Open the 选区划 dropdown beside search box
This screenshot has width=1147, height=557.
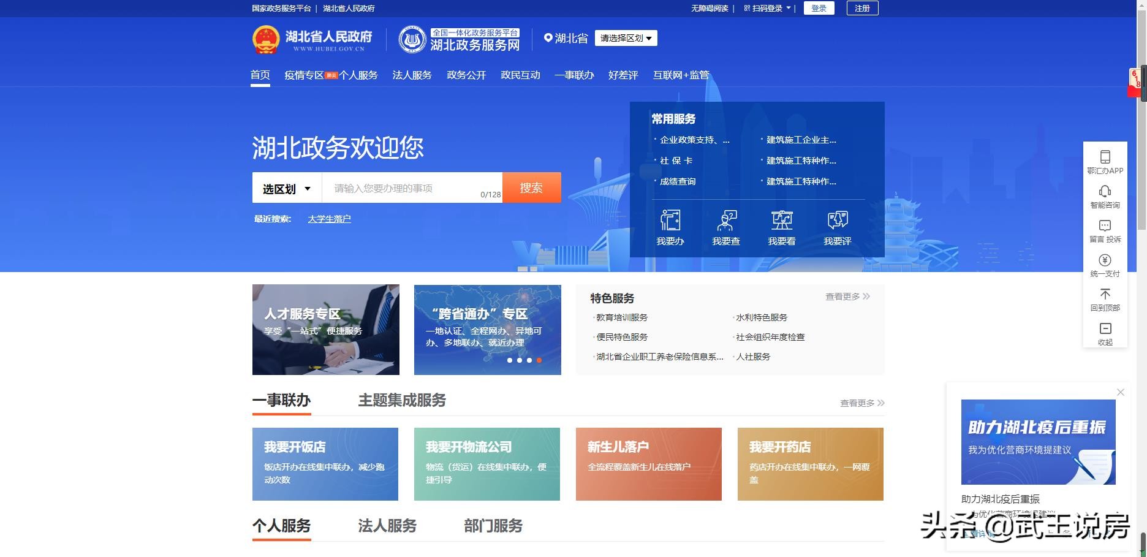286,188
